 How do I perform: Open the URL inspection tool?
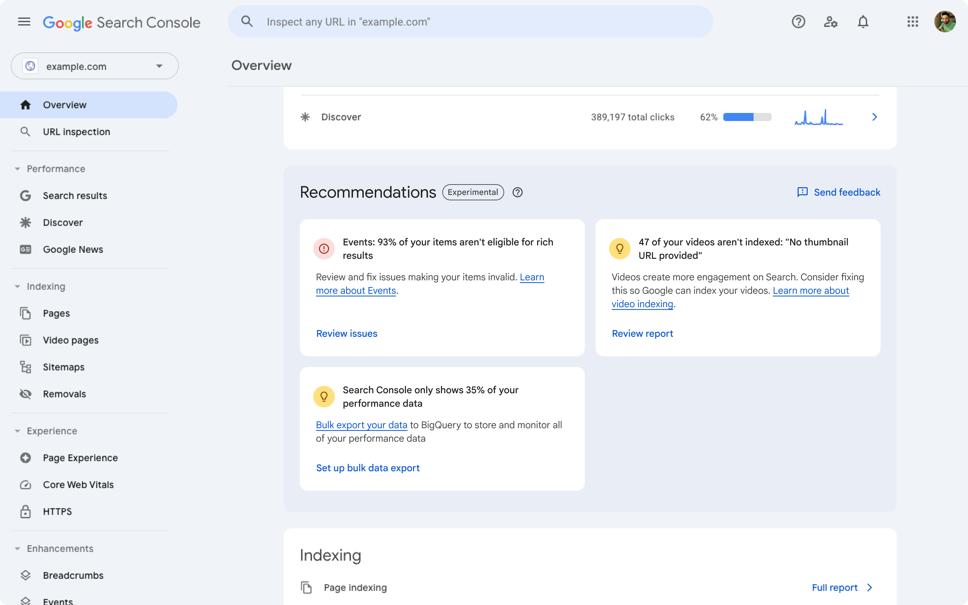point(76,131)
